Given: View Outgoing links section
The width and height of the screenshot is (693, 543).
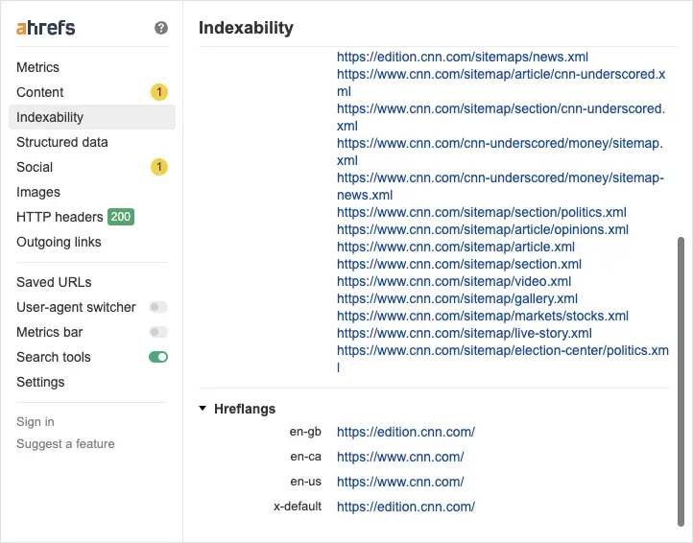Looking at the screenshot, I should pyautogui.click(x=59, y=242).
